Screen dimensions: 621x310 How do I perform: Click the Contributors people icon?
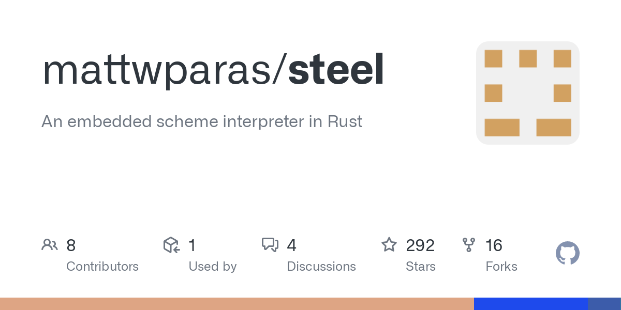tap(50, 245)
